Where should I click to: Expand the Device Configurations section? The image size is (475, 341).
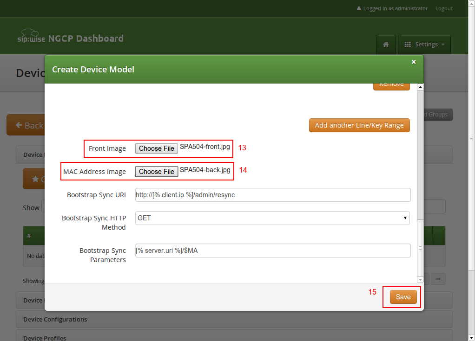point(55,319)
